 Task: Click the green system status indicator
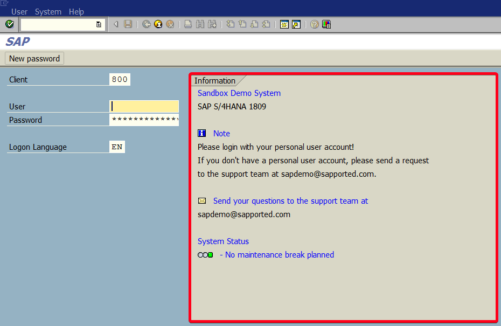tap(210, 254)
